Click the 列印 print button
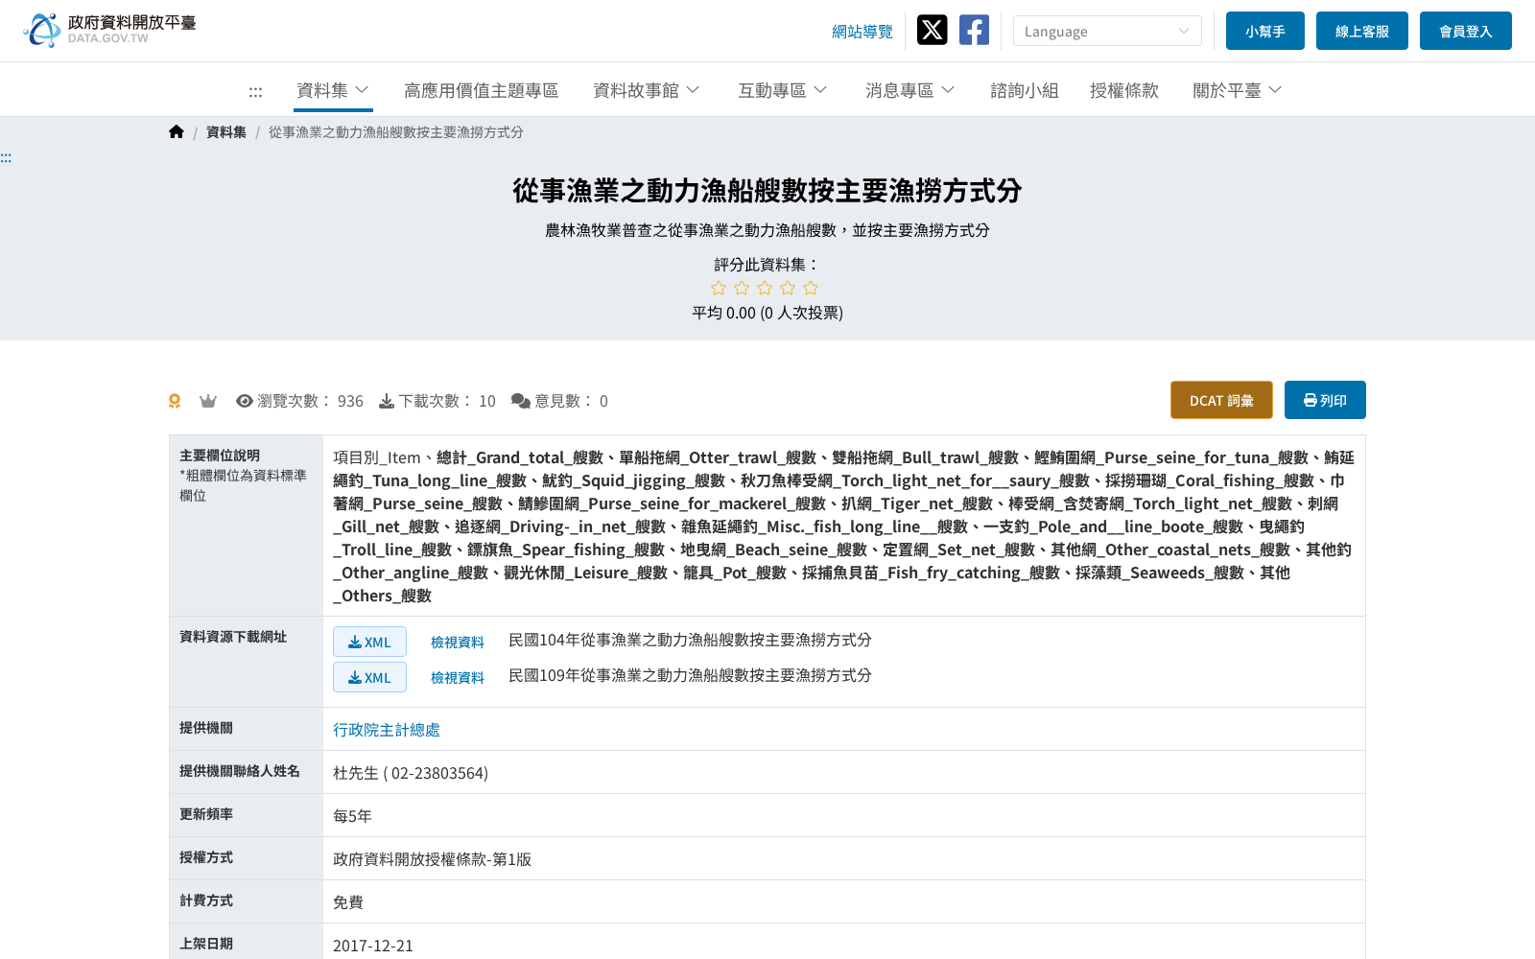 coord(1325,400)
